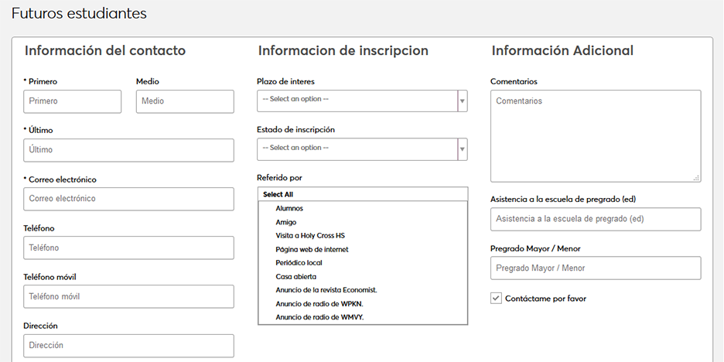Focus the Medio name field

[x=185, y=101]
